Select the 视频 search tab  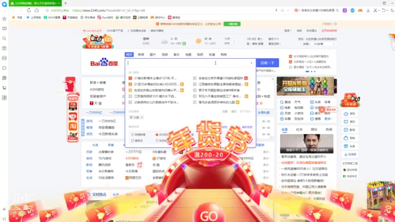(164, 55)
